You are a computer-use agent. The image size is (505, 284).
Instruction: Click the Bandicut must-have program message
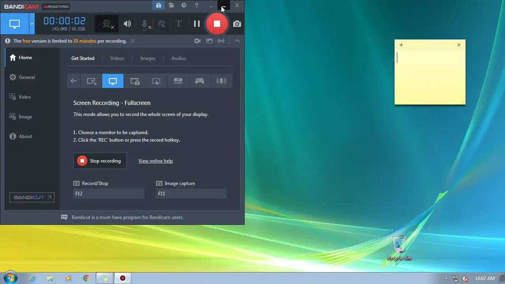tap(127, 217)
